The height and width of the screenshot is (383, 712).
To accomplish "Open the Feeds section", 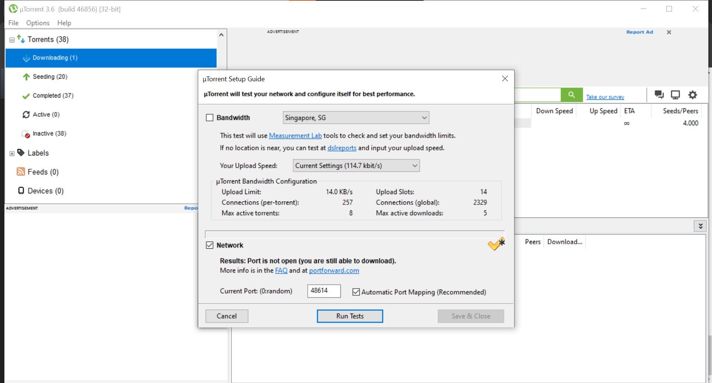I will pyautogui.click(x=43, y=171).
